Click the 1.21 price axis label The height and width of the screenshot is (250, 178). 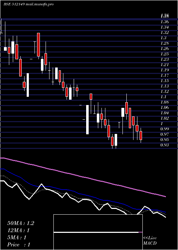[164, 65]
